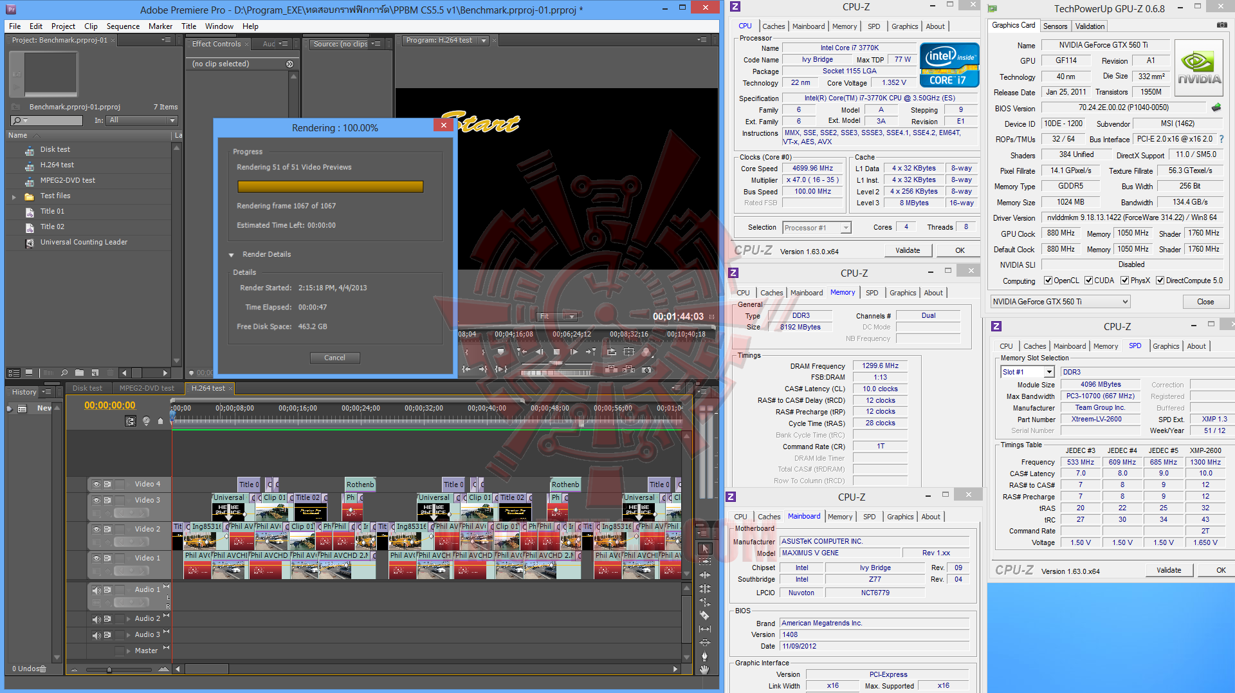Mute the Audio 1 track speaker icon
Viewport: 1235px width, 693px height.
[x=96, y=589]
